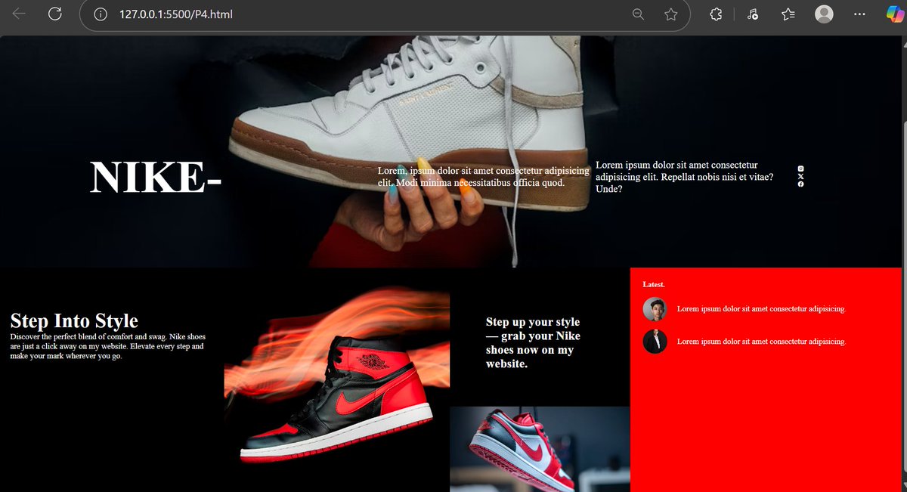Add this page to favorites star
This screenshot has height=492, width=907.
tap(670, 14)
